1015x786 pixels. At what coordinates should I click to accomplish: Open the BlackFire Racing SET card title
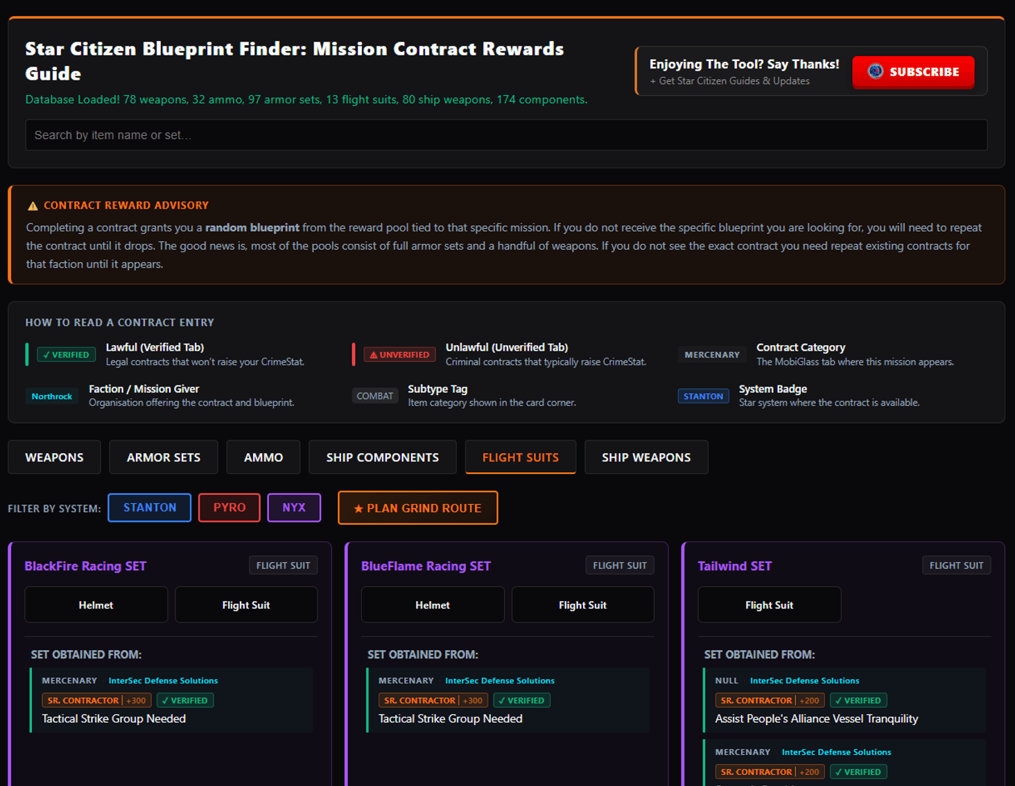pyautogui.click(x=85, y=566)
